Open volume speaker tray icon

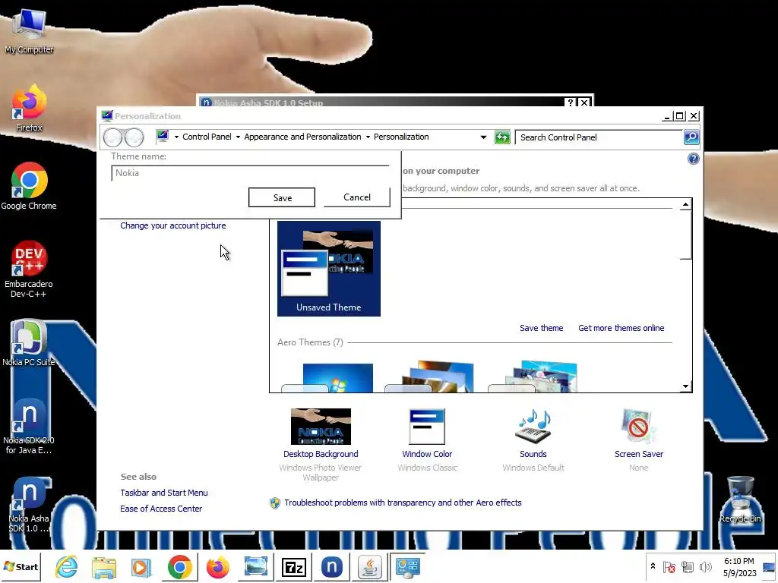(x=705, y=566)
